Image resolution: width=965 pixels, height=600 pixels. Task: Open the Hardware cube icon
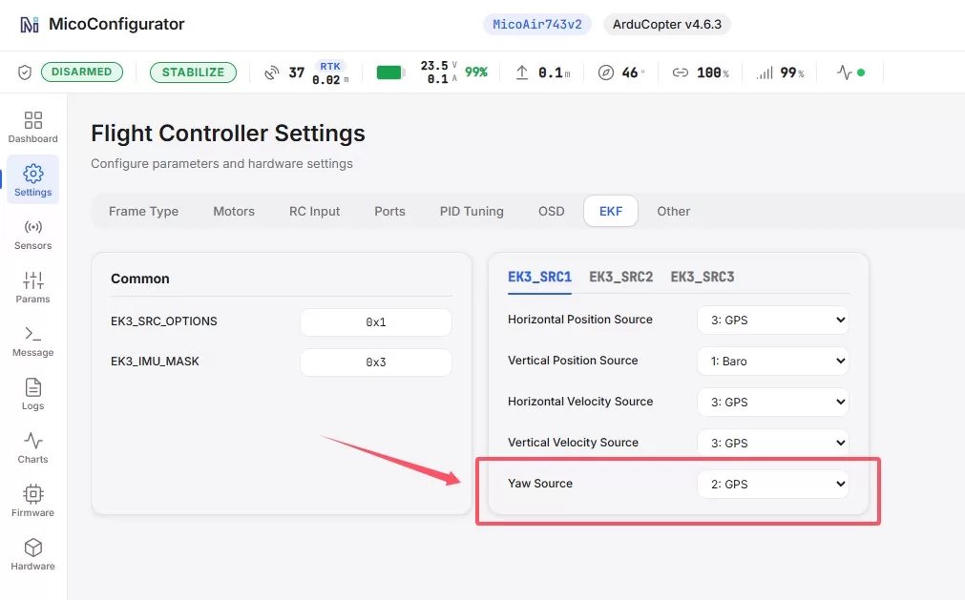32,548
